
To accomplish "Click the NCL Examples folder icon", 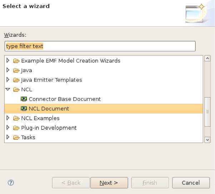I will pyautogui.click(x=17, y=118).
